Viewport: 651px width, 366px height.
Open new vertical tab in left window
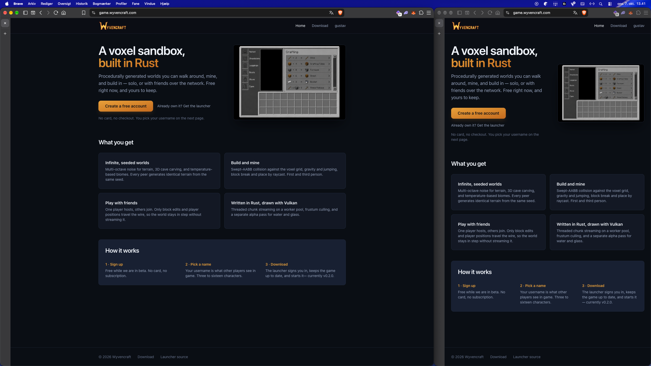[x=5, y=34]
